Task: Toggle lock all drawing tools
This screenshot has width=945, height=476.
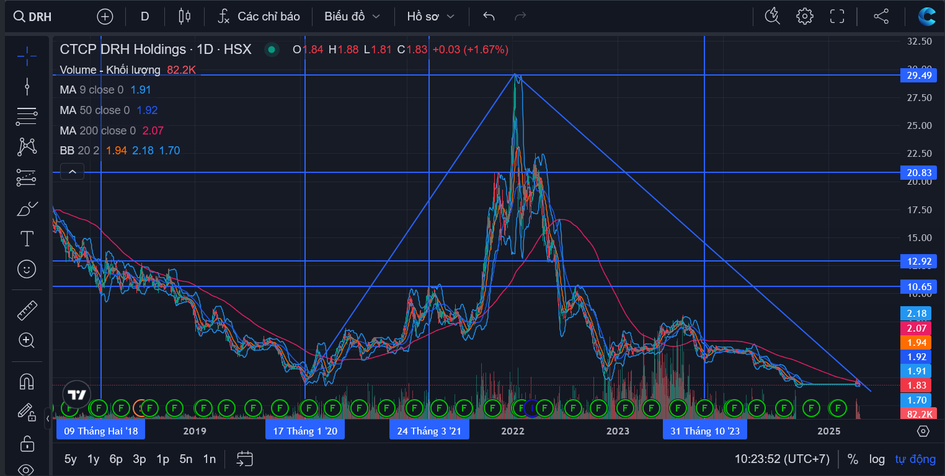Action: click(27, 444)
